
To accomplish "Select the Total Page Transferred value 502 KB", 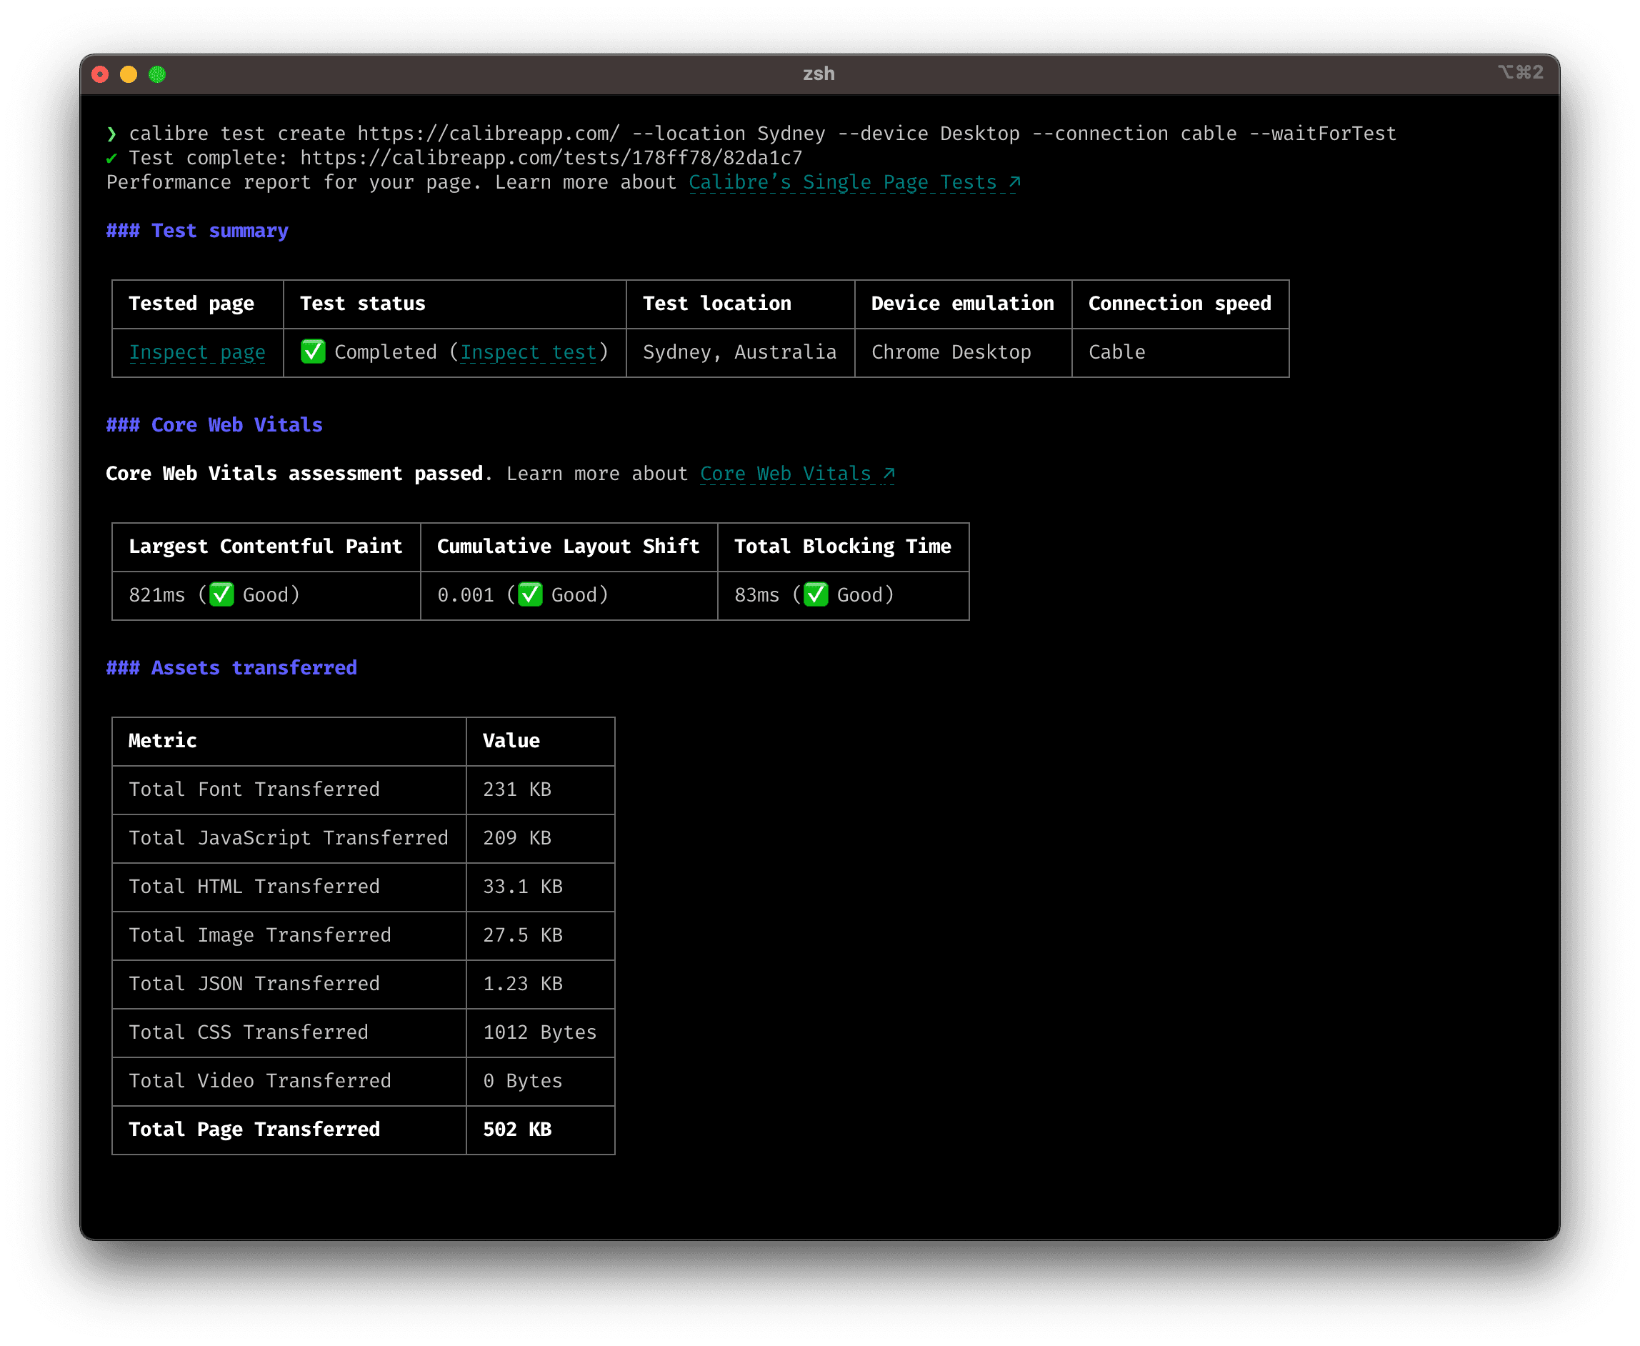I will click(x=517, y=1130).
